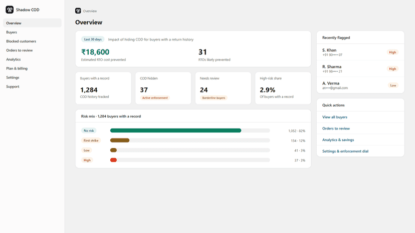Click the Active enforcement badge
The image size is (415, 233).
click(155, 97)
